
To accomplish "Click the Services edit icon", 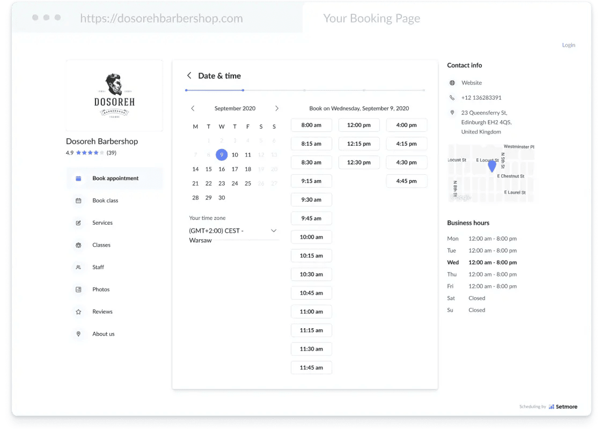I will (78, 223).
